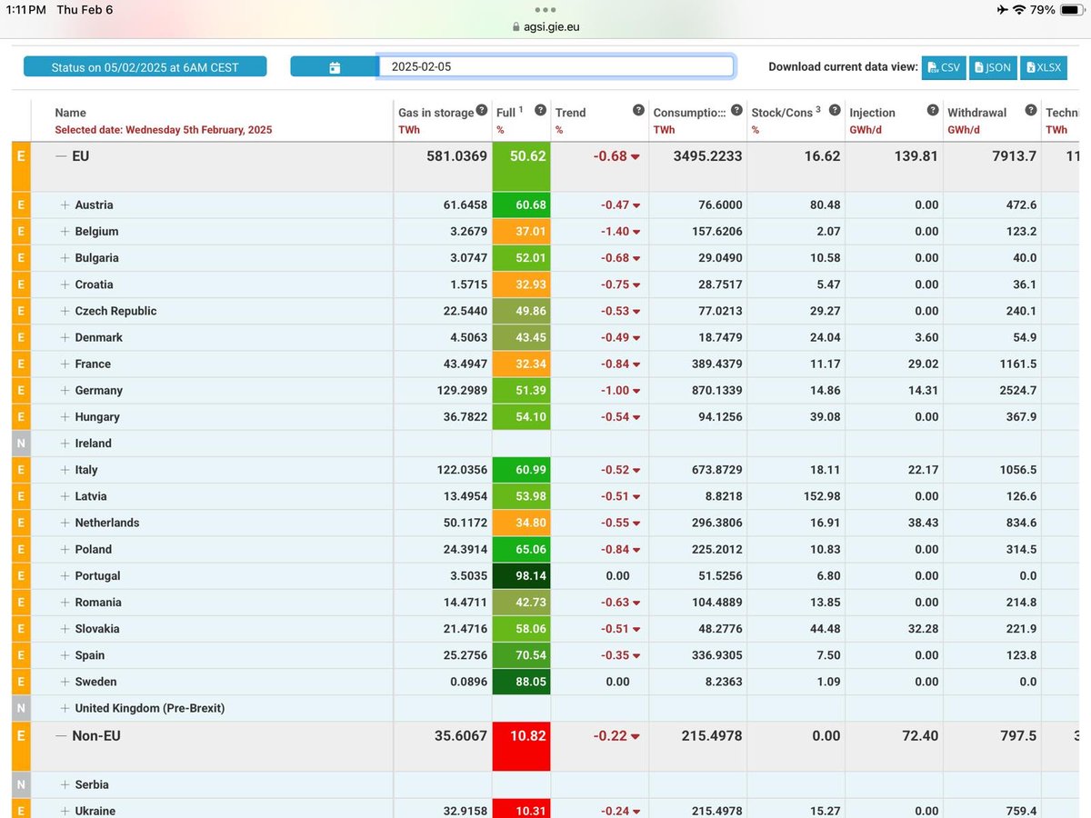Download data as CSV
Viewport: 1091px width, 818px height.
[x=944, y=67]
